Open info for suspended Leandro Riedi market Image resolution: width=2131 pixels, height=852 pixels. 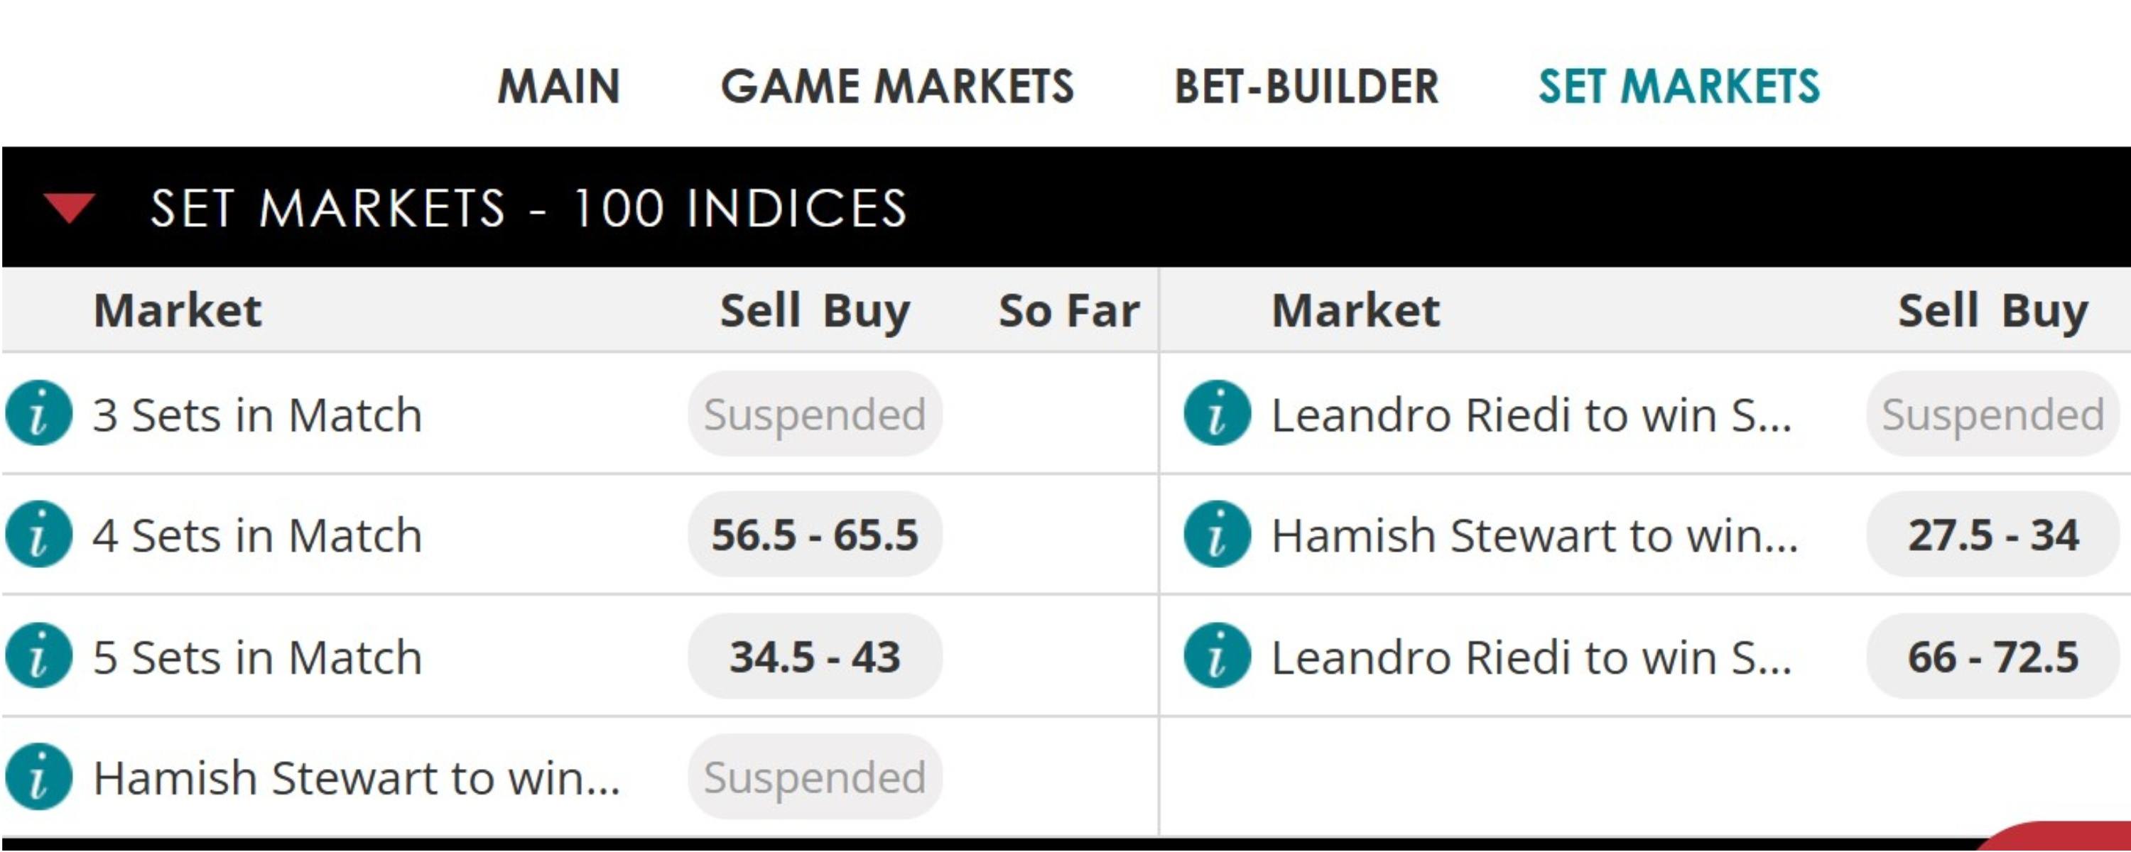[1217, 413]
